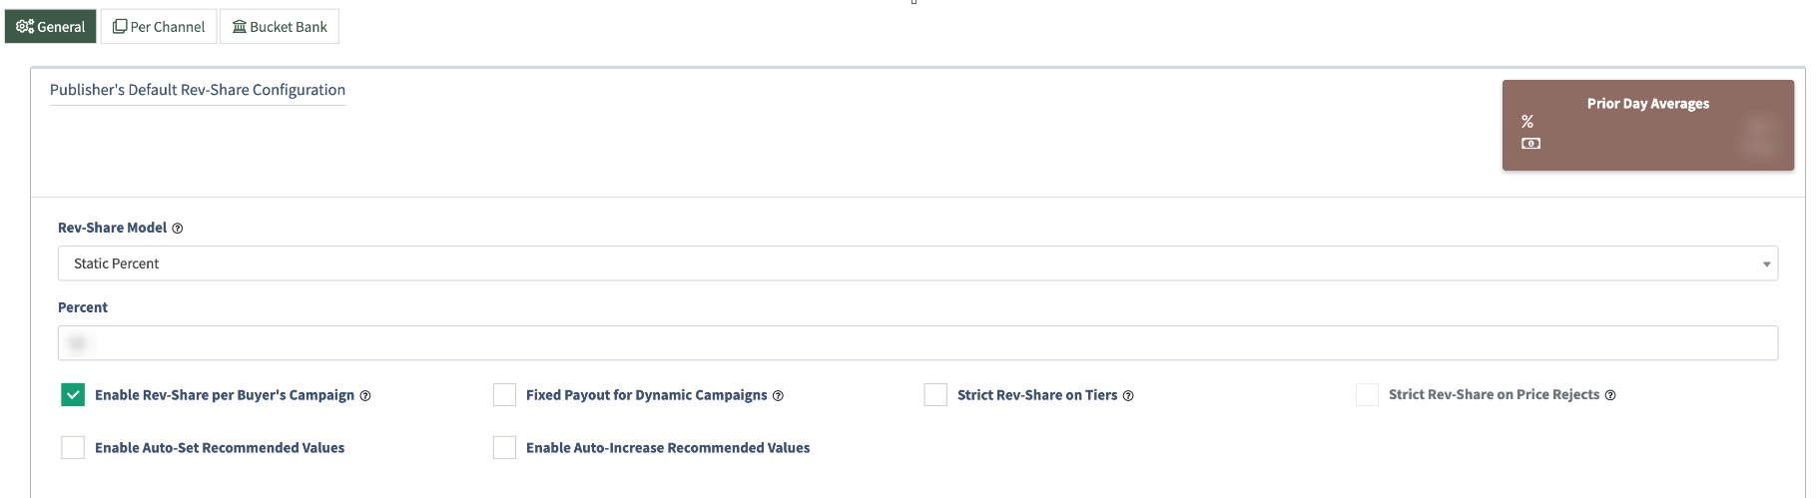Open the Bucket Bank tab
The height and width of the screenshot is (498, 1820).
280,27
